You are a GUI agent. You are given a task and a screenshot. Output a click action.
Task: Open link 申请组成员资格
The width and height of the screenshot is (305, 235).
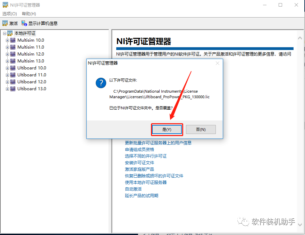[x=139, y=150]
